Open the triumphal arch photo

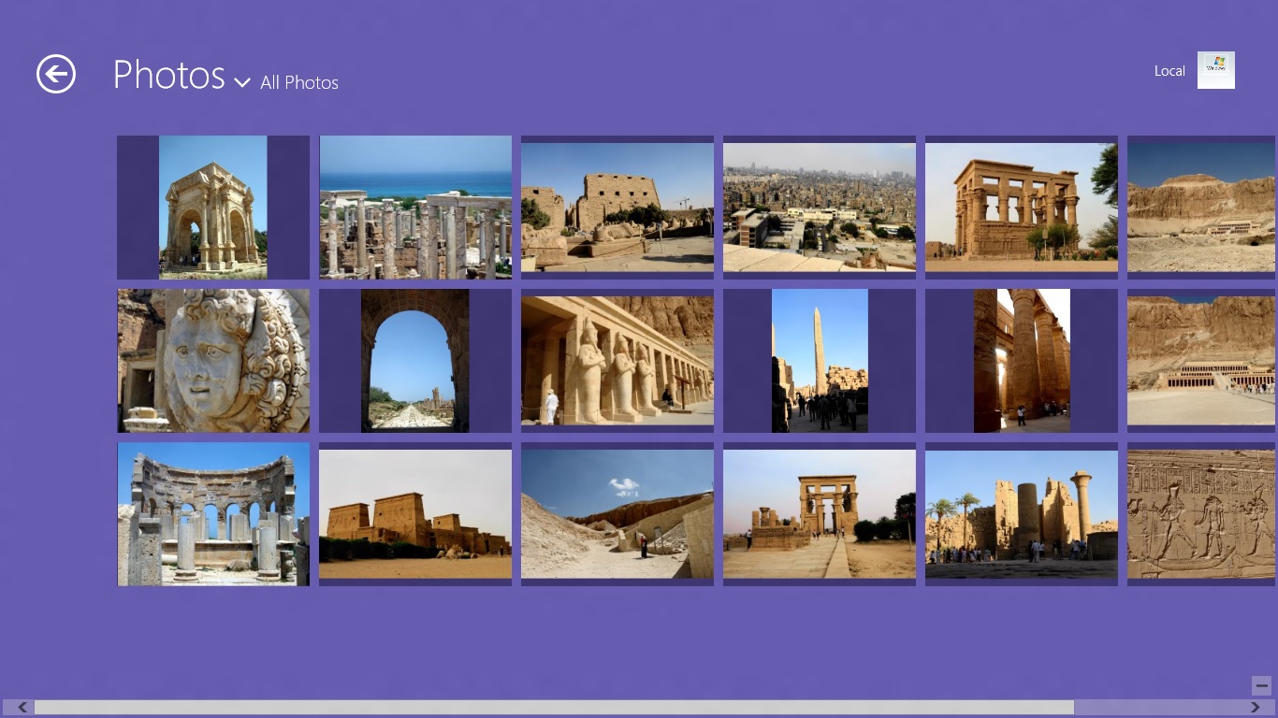click(213, 208)
